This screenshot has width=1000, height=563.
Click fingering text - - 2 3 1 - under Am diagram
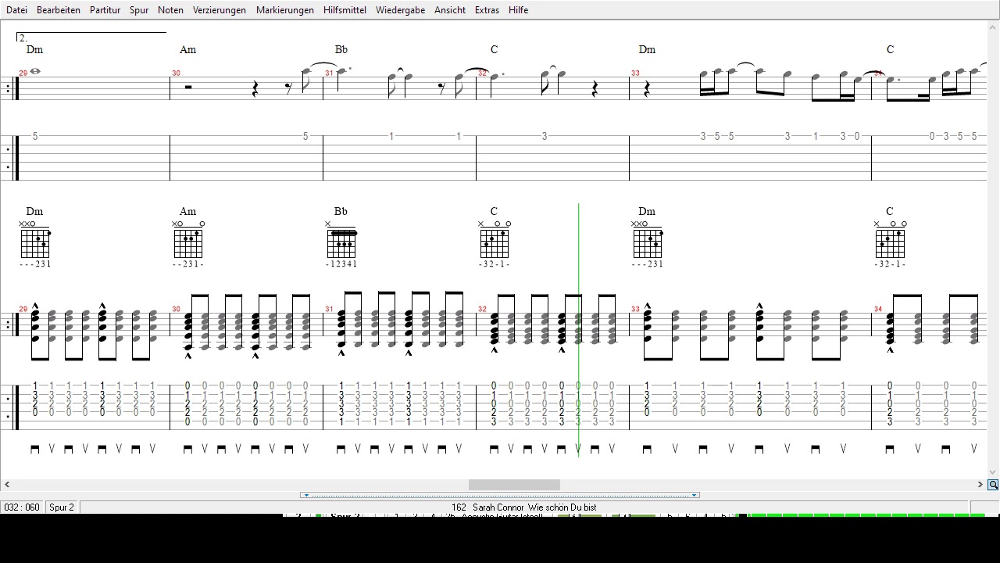click(x=188, y=264)
